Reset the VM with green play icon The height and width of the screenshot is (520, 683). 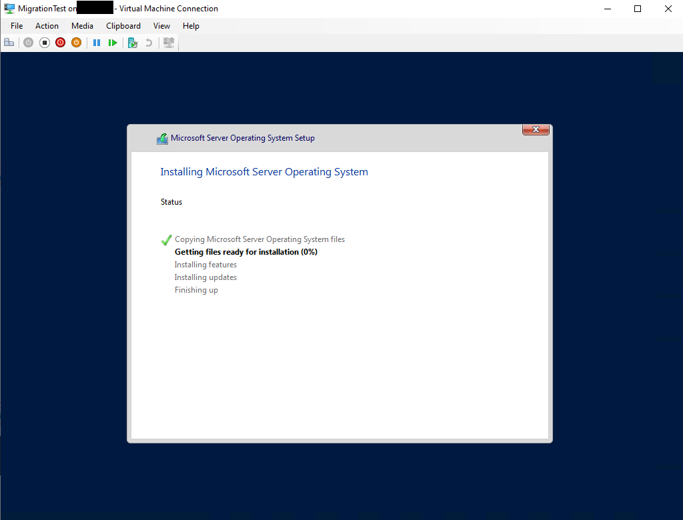pyautogui.click(x=113, y=43)
